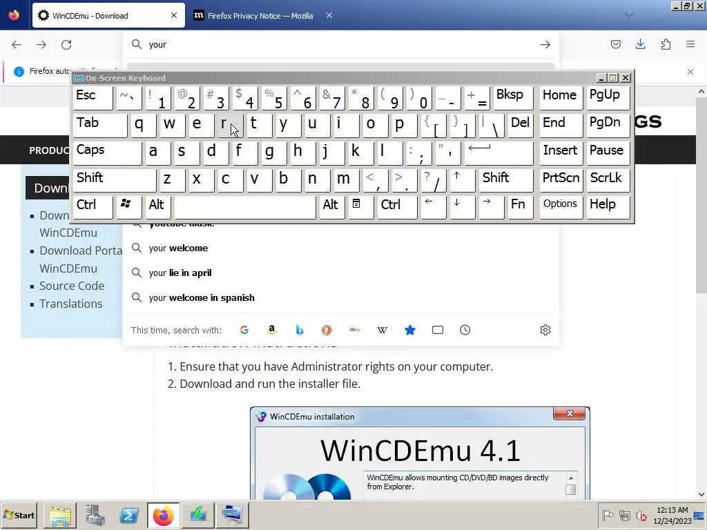The height and width of the screenshot is (530, 707).
Task: Go forward one page
Action: pos(41,45)
